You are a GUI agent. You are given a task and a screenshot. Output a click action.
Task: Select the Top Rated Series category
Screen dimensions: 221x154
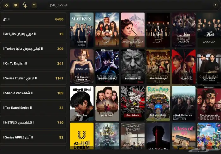coord(33,108)
